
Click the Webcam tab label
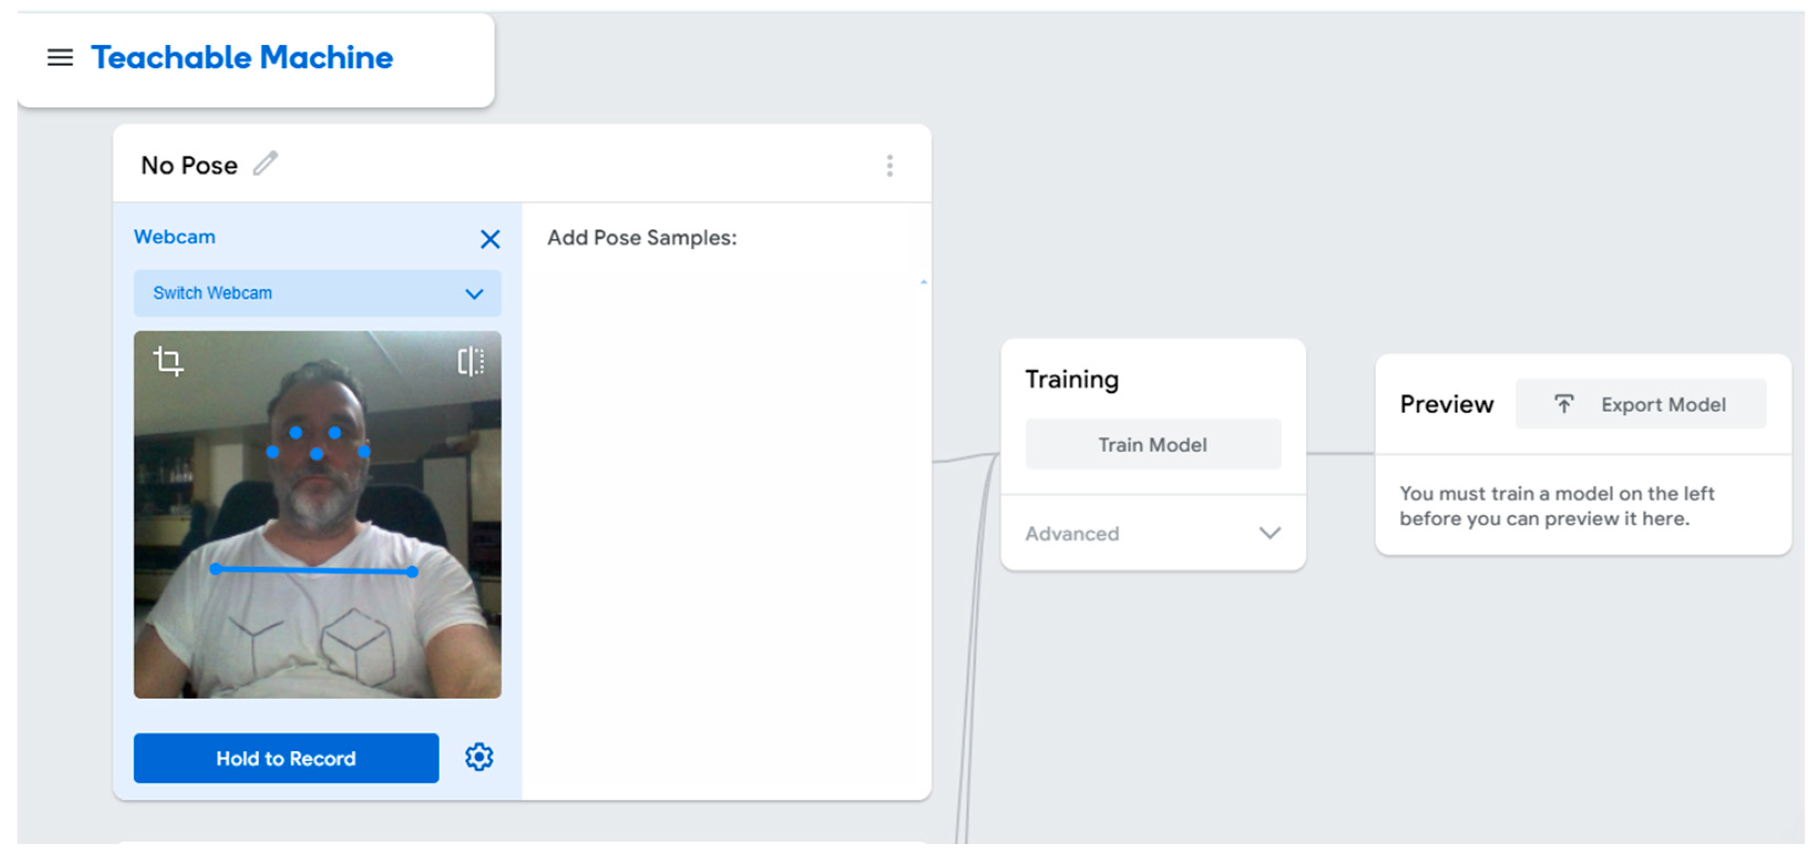pyautogui.click(x=175, y=237)
